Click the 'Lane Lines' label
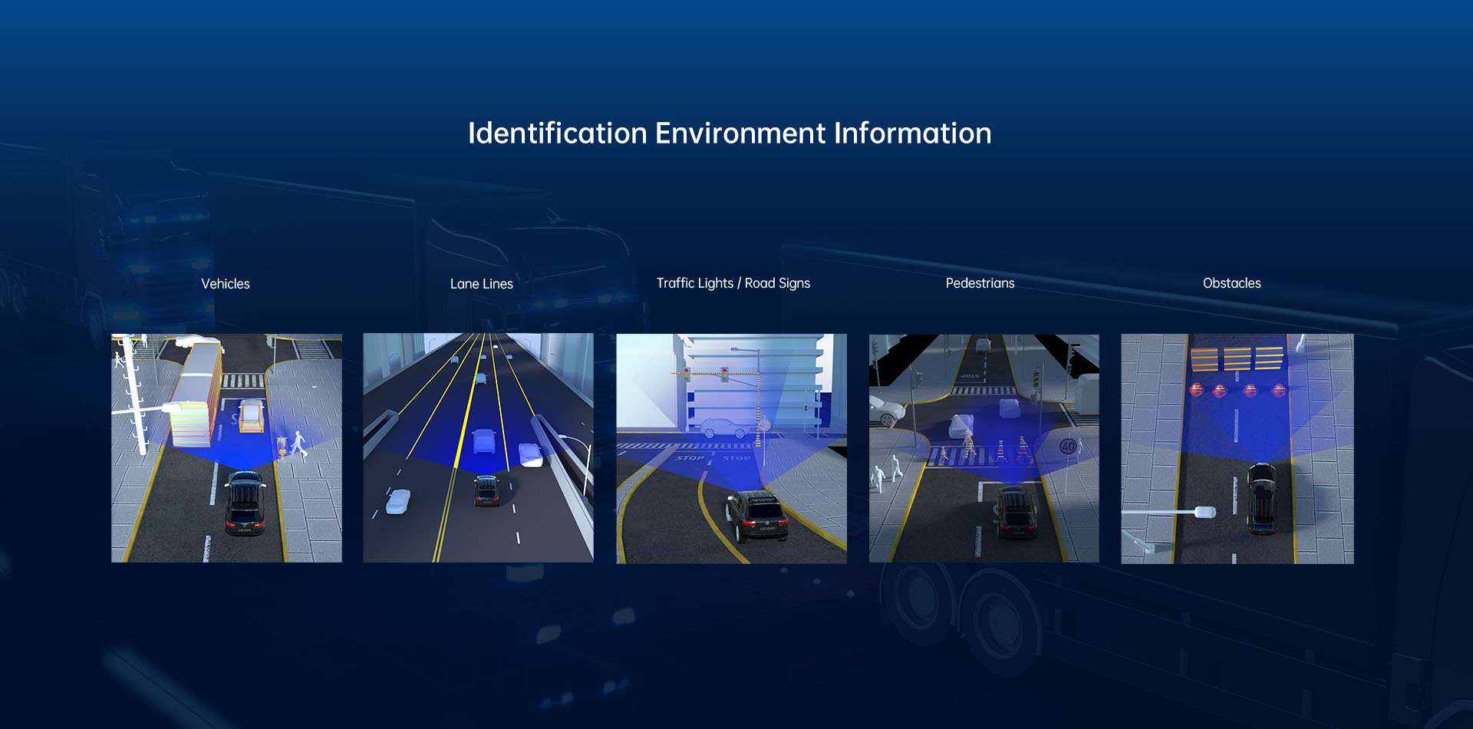This screenshot has width=1473, height=729. (482, 284)
